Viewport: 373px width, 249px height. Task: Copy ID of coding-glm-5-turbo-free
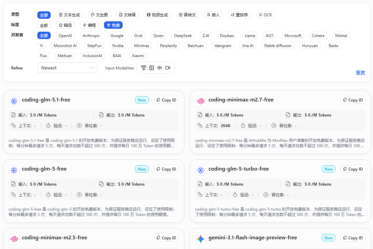pyautogui.click(x=353, y=169)
